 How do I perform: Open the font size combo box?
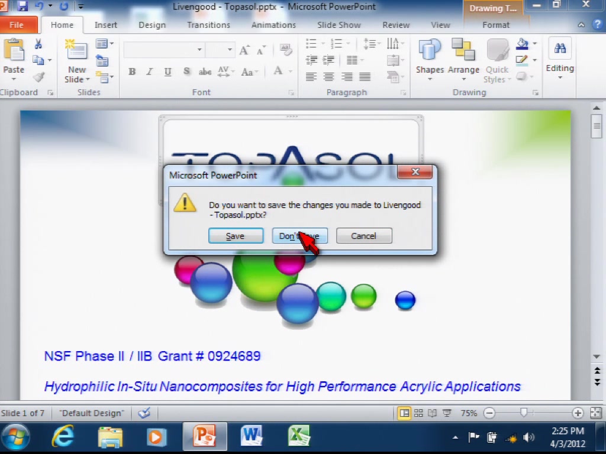click(x=220, y=50)
